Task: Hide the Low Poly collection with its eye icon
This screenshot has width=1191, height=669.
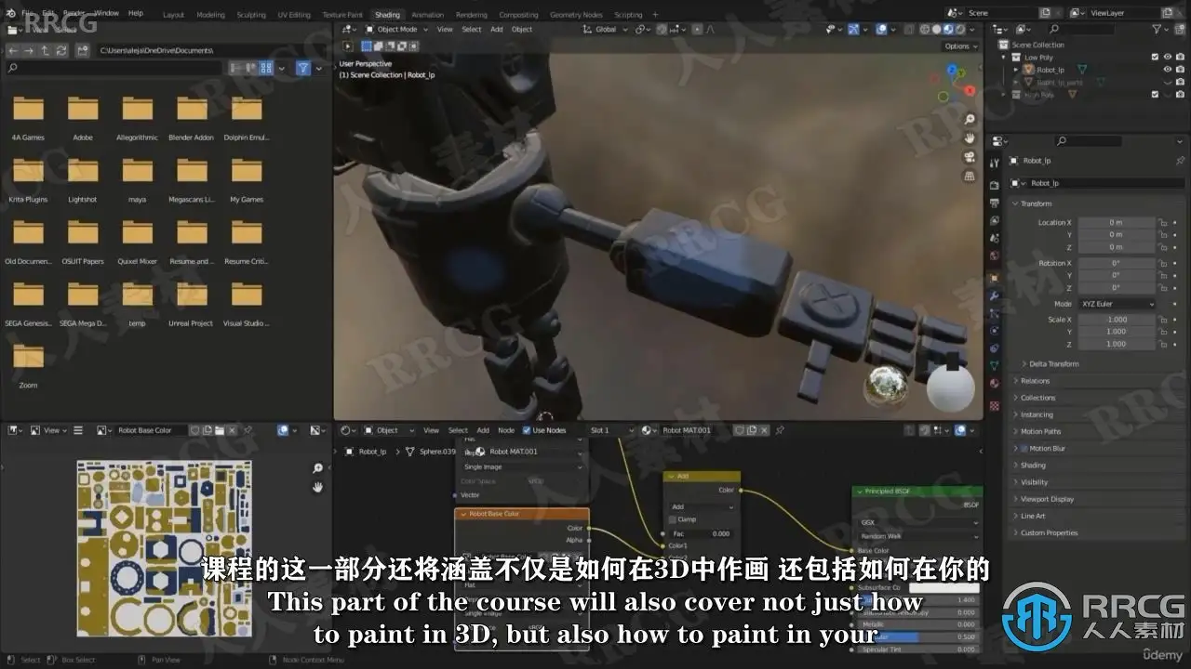Action: 1168,57
